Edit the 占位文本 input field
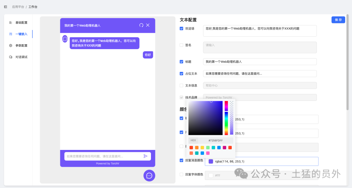This screenshot has width=352, height=188. coord(260,74)
